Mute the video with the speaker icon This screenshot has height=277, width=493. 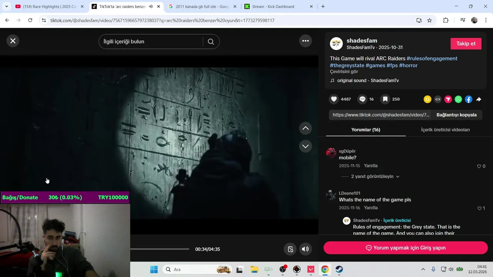[305, 249]
